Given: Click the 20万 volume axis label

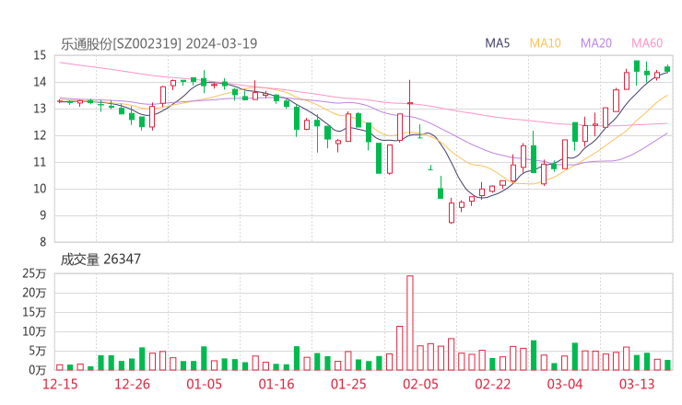Looking at the screenshot, I should click(34, 293).
